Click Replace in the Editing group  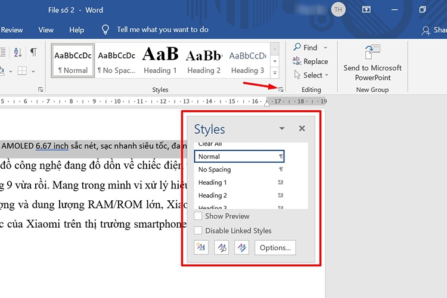(x=310, y=61)
